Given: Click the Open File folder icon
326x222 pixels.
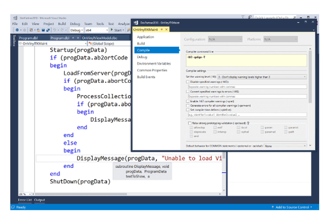Looking at the screenshot, I should pyautogui.click(x=38, y=30).
